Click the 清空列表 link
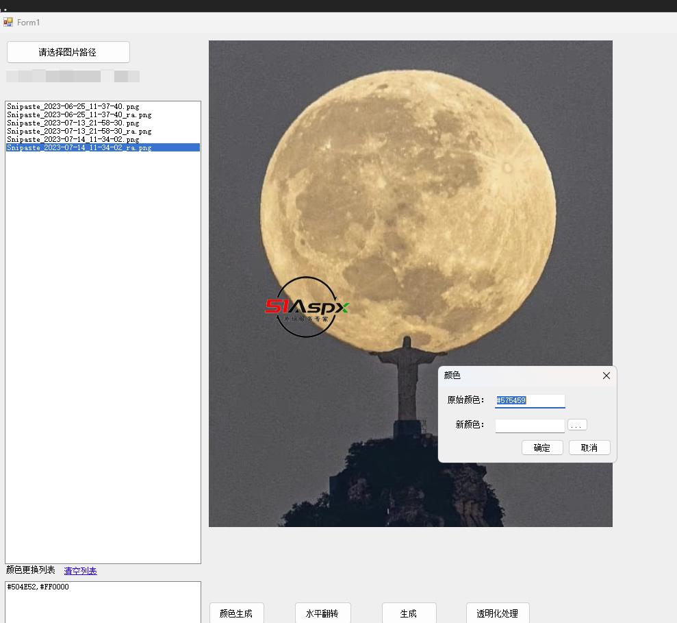Screen dimensions: 677x623 (x=80, y=571)
